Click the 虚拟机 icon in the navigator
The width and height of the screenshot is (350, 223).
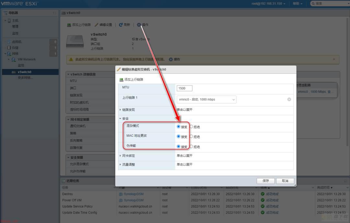9,42
